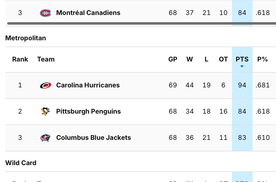The height and width of the screenshot is (182, 276).
Task: Go to Pittsburgh Penguins team page
Action: click(x=88, y=111)
